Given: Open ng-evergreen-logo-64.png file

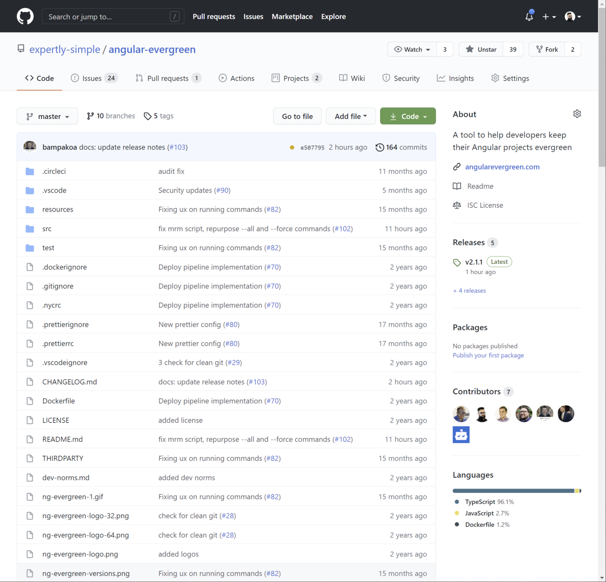Looking at the screenshot, I should point(85,535).
